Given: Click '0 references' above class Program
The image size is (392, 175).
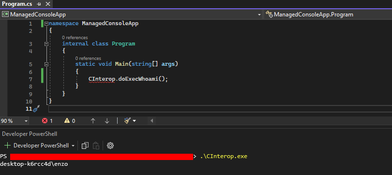Looking at the screenshot, I should pyautogui.click(x=75, y=38).
